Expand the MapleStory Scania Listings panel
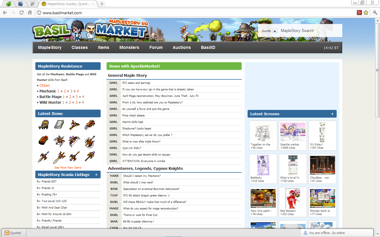 (x=96, y=175)
